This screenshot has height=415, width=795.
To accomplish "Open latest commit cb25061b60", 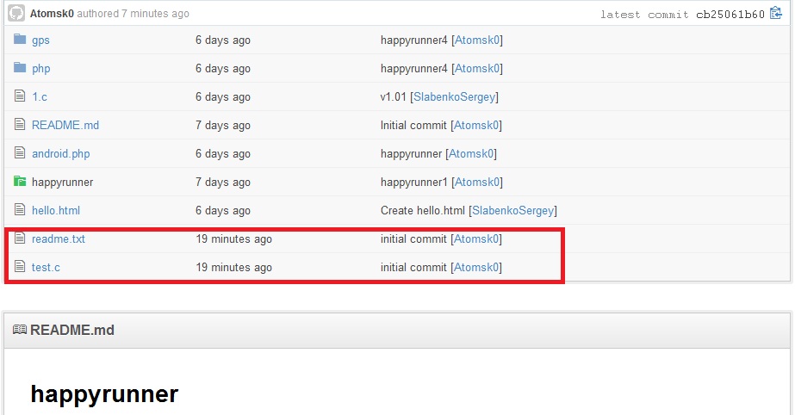I will (730, 14).
